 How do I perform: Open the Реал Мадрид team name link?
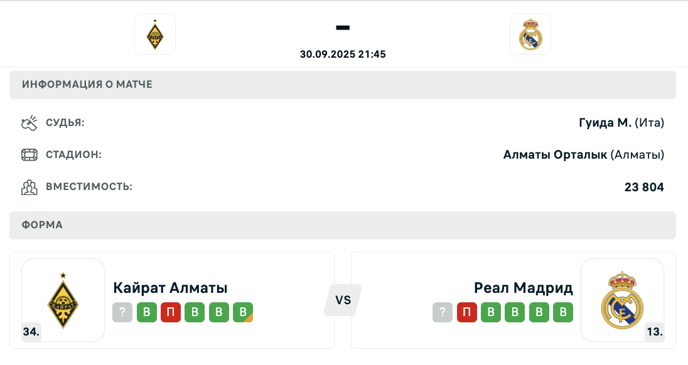coord(524,288)
